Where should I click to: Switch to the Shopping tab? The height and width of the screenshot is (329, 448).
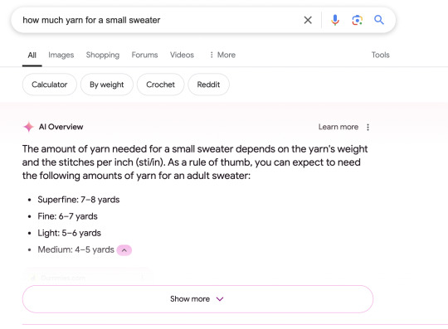[x=103, y=55]
